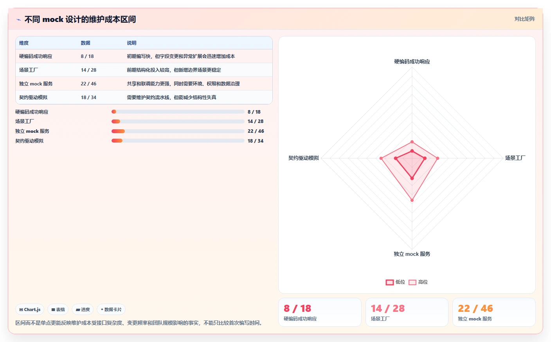This screenshot has height=342, width=551.
Task: Click the page title 不同 mock 设计的维护成本区间
Action: [80, 20]
